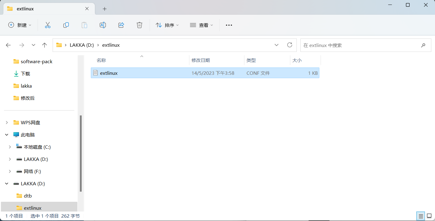Open a new tab with plus
Screen dimensions: 435x221
[x=105, y=9]
